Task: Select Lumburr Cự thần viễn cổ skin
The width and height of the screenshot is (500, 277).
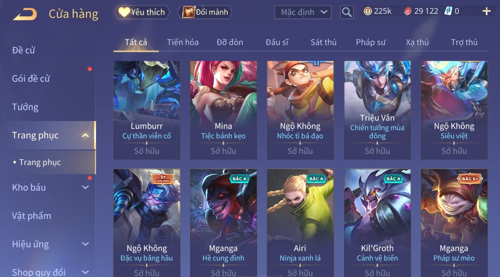Action: tap(147, 110)
